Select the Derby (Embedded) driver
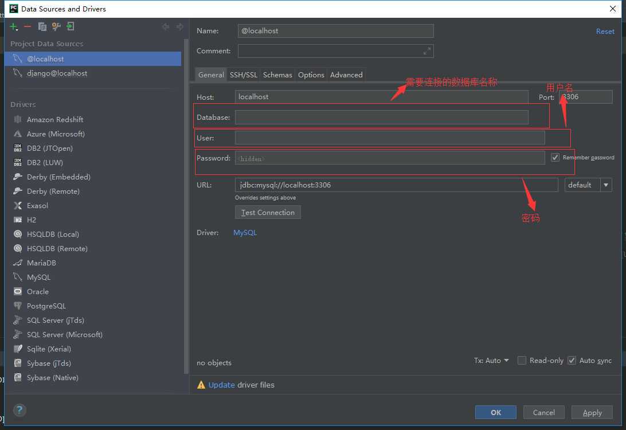Screen dimensions: 626x430 point(58,177)
